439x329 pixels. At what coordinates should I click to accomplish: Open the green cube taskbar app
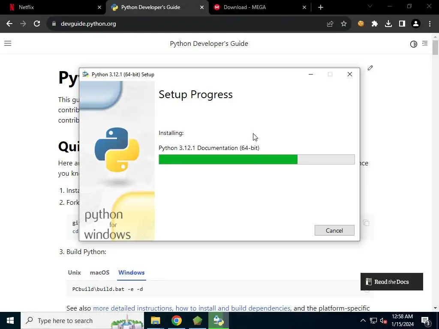pos(197,320)
